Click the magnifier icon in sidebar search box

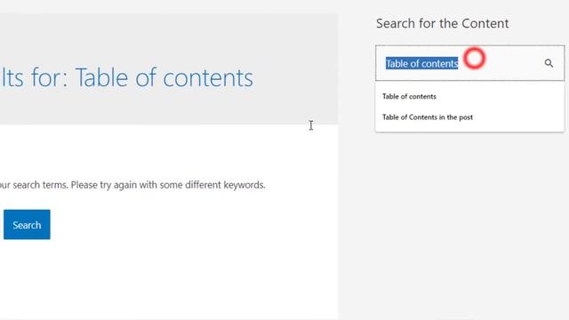pos(549,63)
